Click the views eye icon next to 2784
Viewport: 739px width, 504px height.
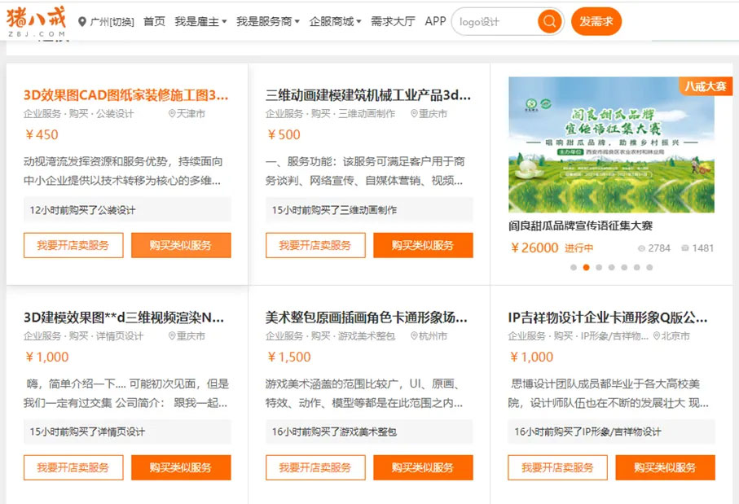(x=641, y=248)
